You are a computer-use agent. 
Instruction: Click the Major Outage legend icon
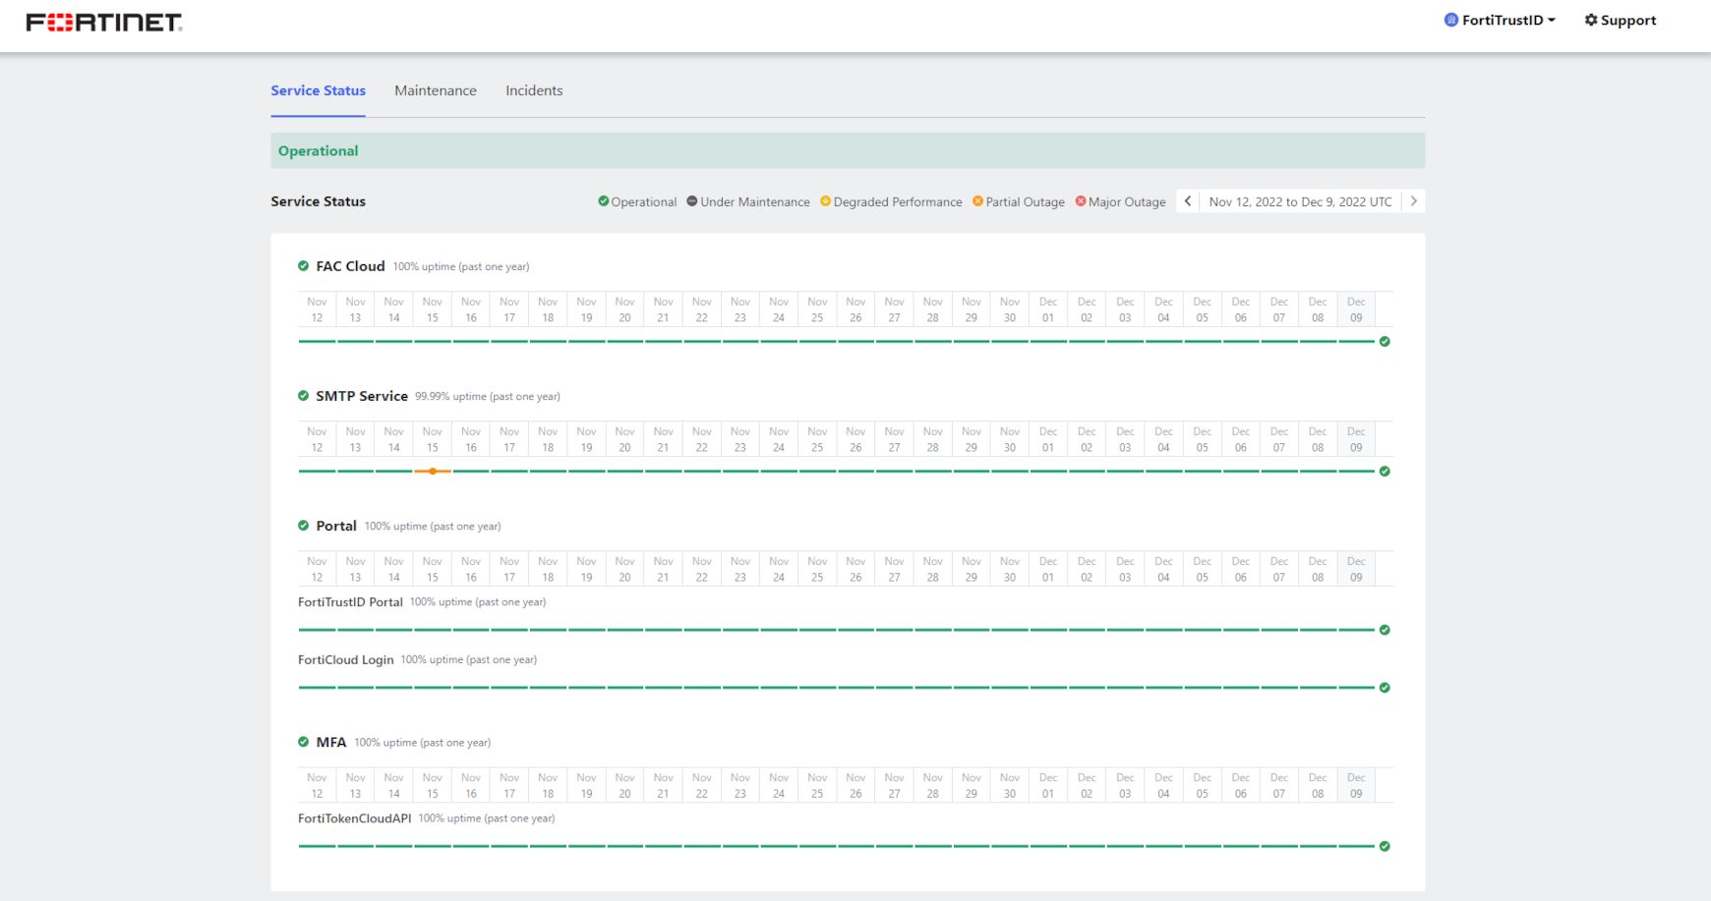(x=1079, y=201)
